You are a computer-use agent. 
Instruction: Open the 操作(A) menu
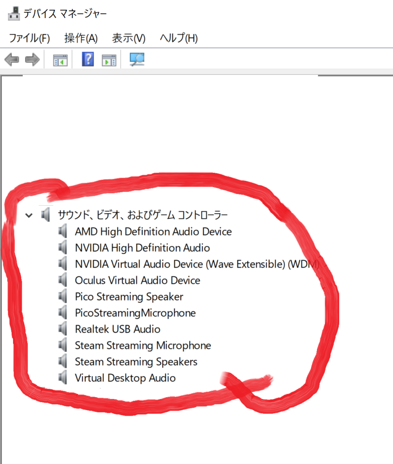[81, 38]
